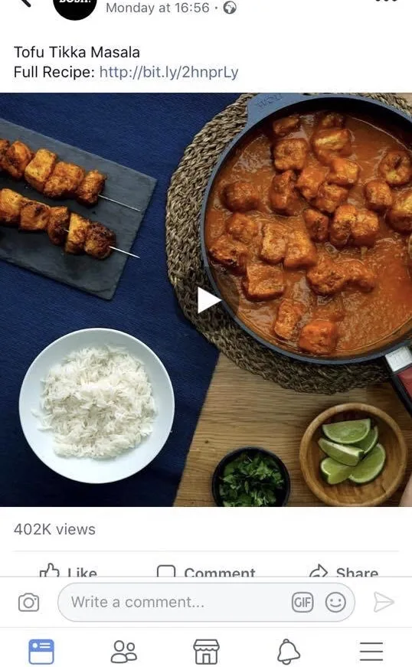412x667 pixels.
Task: Open the emoji smiley picker
Action: (335, 602)
